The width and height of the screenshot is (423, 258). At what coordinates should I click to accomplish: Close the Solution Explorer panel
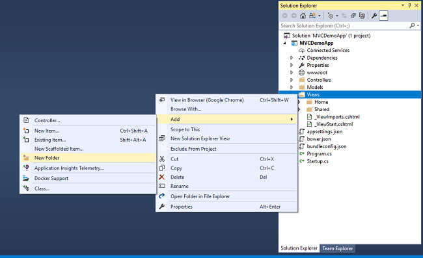click(x=416, y=5)
